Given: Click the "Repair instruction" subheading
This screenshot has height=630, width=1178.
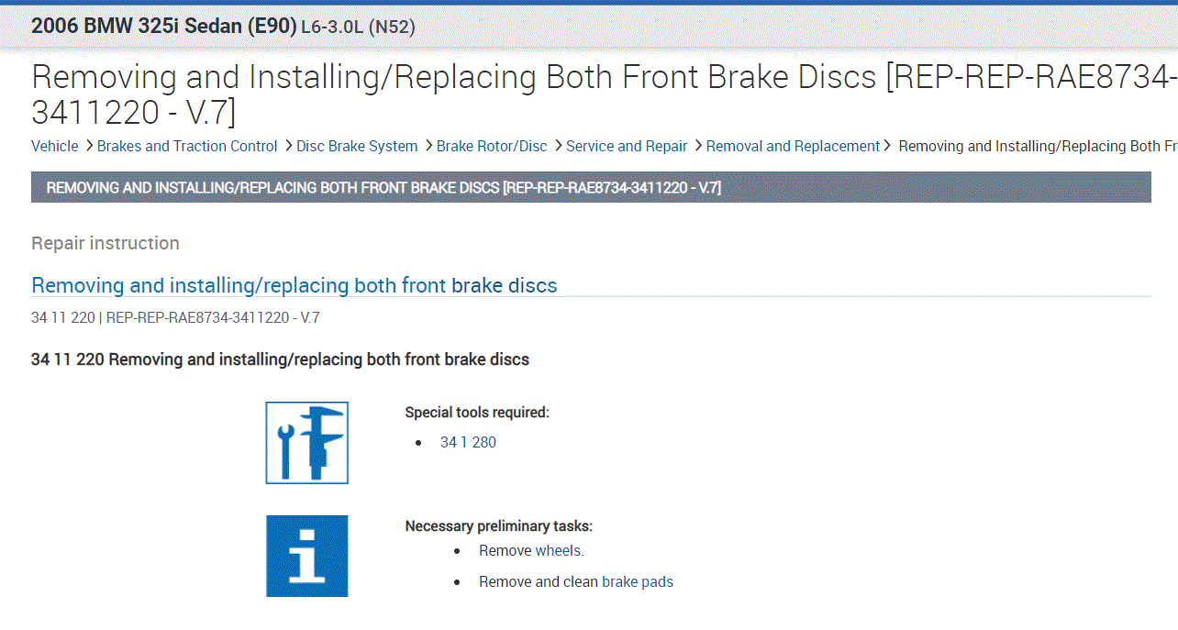Looking at the screenshot, I should pyautogui.click(x=106, y=243).
